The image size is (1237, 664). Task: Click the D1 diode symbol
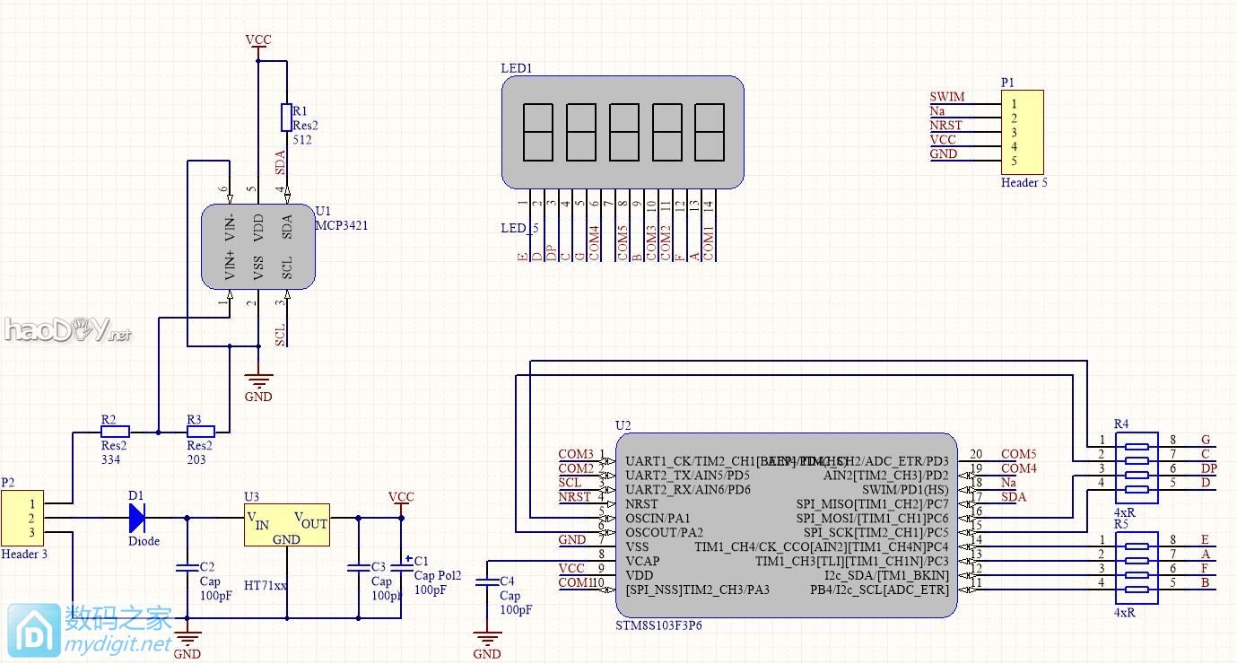[137, 518]
